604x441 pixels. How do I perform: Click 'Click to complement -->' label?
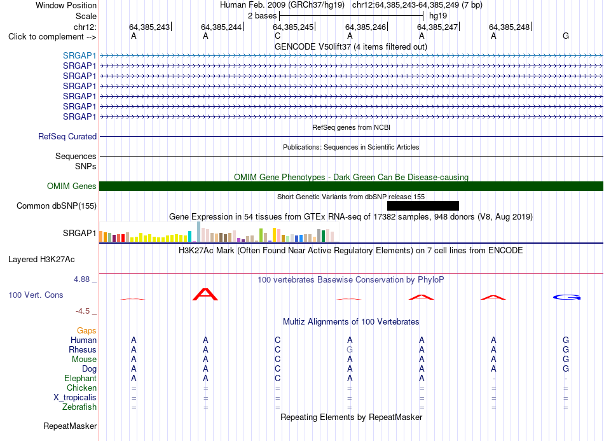[x=52, y=37]
